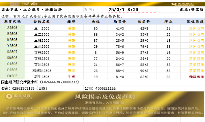Select the OI505 code cell
Screen dimensions: 205x122
tap(12, 64)
